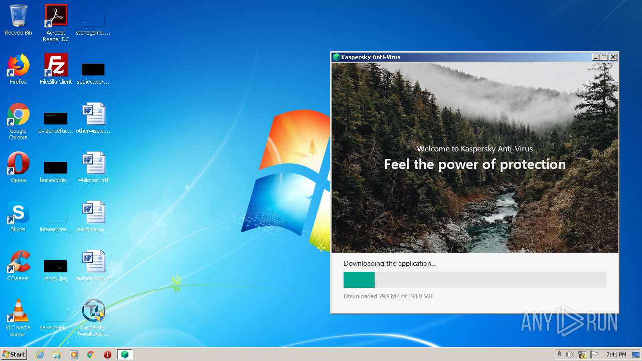Open Windows Explorer folder in taskbar

coord(57,354)
